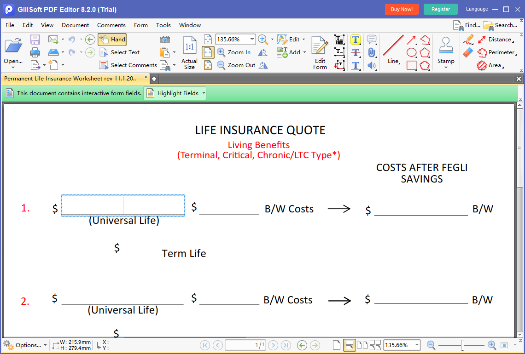Select the Arrow drawing tool
This screenshot has height=354, width=525.
[411, 40]
